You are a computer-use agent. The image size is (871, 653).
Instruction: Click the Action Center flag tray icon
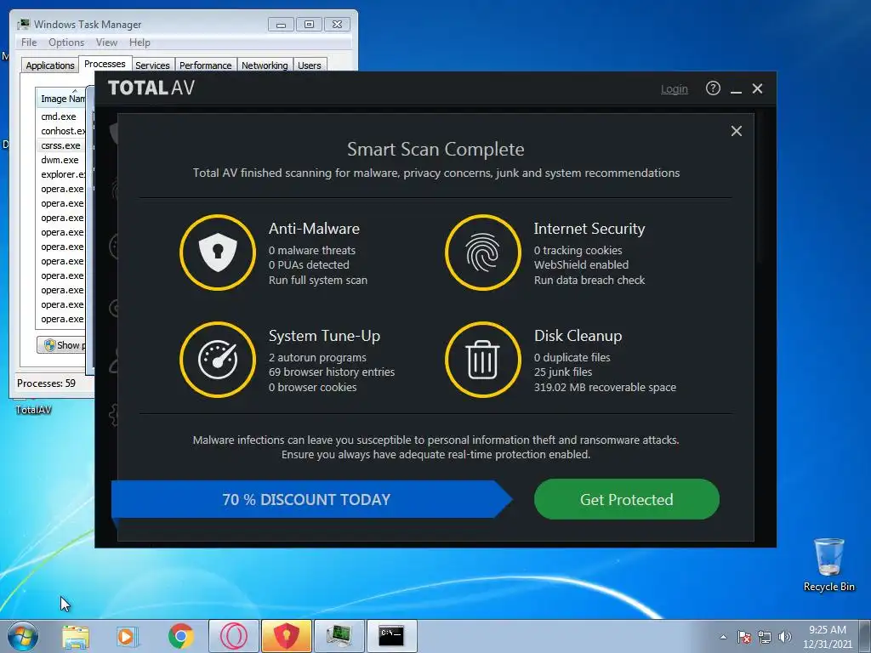[x=743, y=637]
